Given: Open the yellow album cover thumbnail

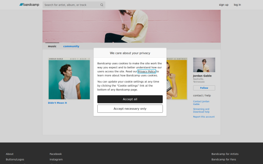Looking at the screenshot, I should [x=177, y=78].
